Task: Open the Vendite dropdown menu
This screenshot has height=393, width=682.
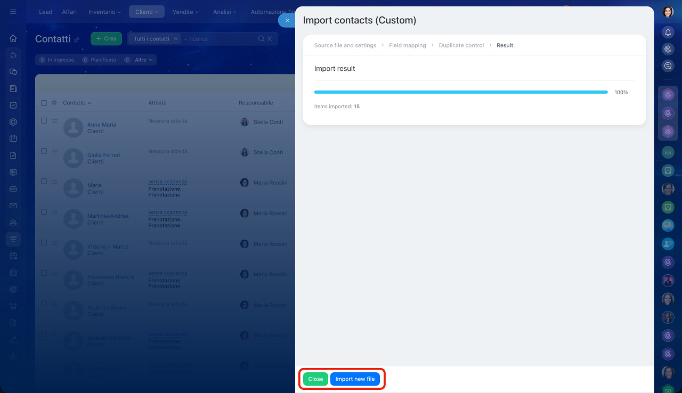Action: click(x=185, y=12)
